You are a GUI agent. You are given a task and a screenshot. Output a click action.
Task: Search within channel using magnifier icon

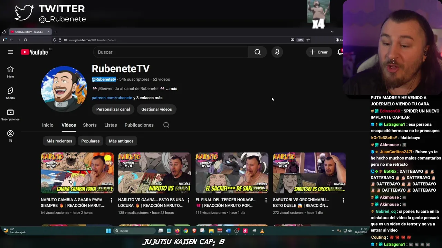tap(166, 125)
